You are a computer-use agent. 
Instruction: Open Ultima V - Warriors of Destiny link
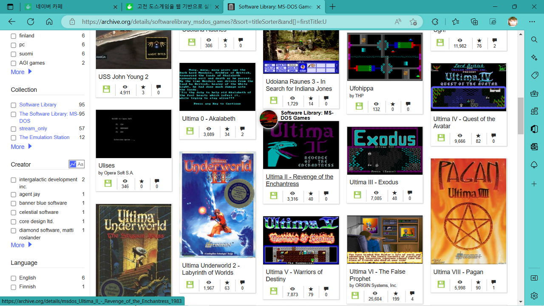[294, 275]
